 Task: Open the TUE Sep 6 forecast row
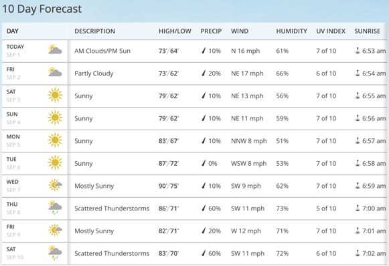194,164
